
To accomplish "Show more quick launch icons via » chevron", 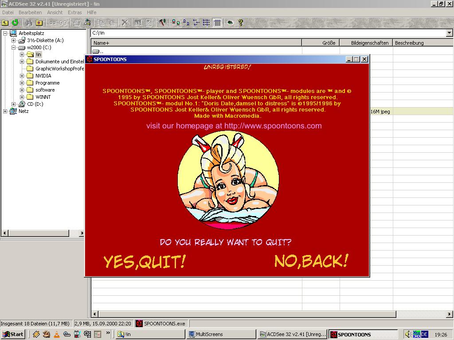I will click(108, 333).
